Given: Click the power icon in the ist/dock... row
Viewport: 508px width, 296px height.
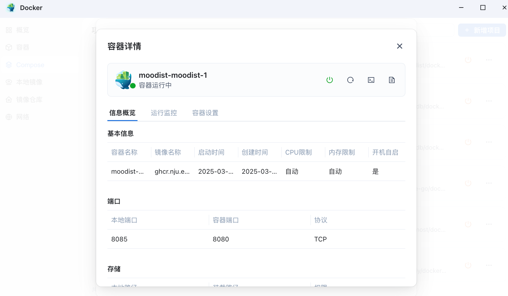Looking at the screenshot, I should (x=468, y=60).
